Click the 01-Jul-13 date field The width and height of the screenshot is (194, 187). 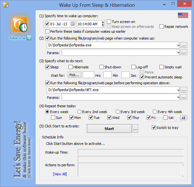(59, 24)
